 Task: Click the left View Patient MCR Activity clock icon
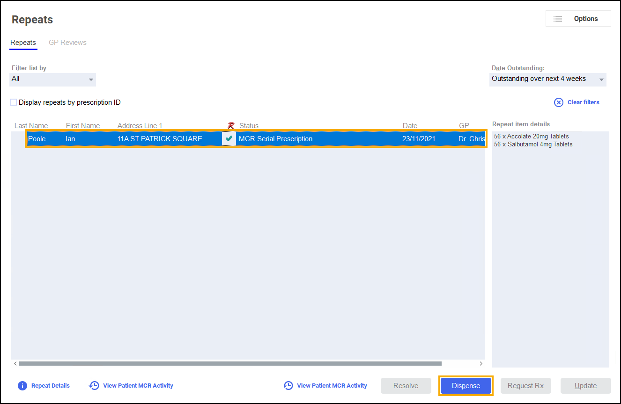point(94,386)
